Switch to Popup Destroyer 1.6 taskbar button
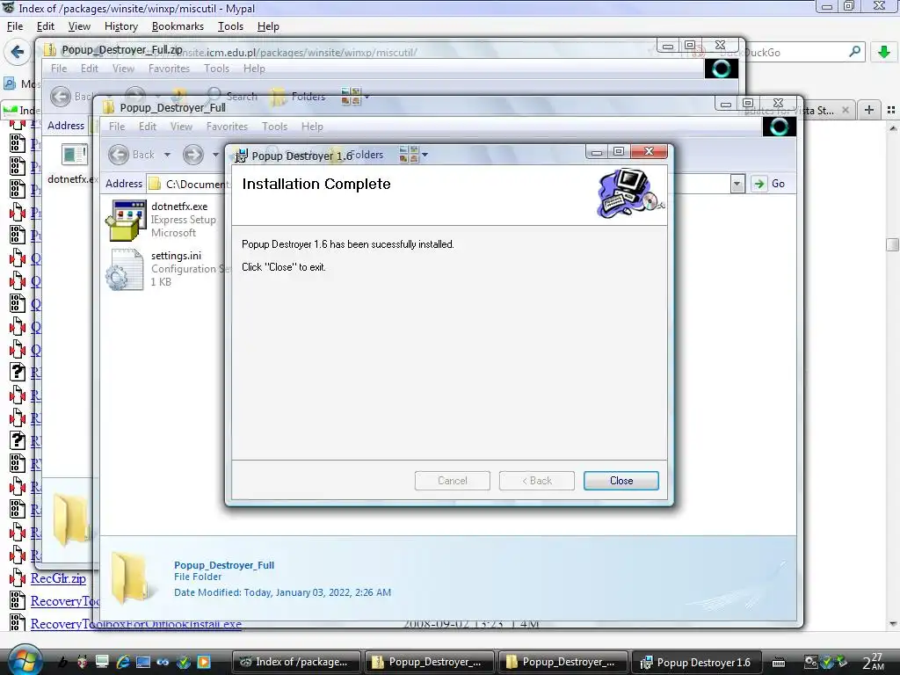Viewport: 900px width, 675px height. tap(697, 662)
